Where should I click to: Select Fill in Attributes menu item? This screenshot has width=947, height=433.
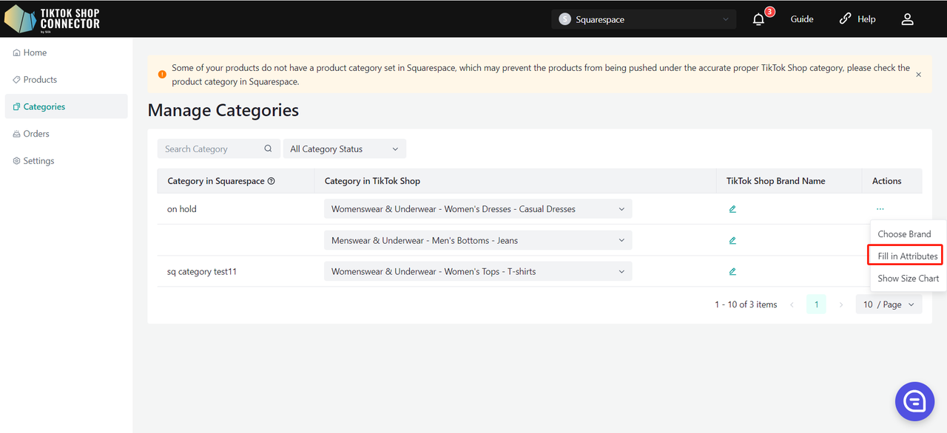click(908, 256)
